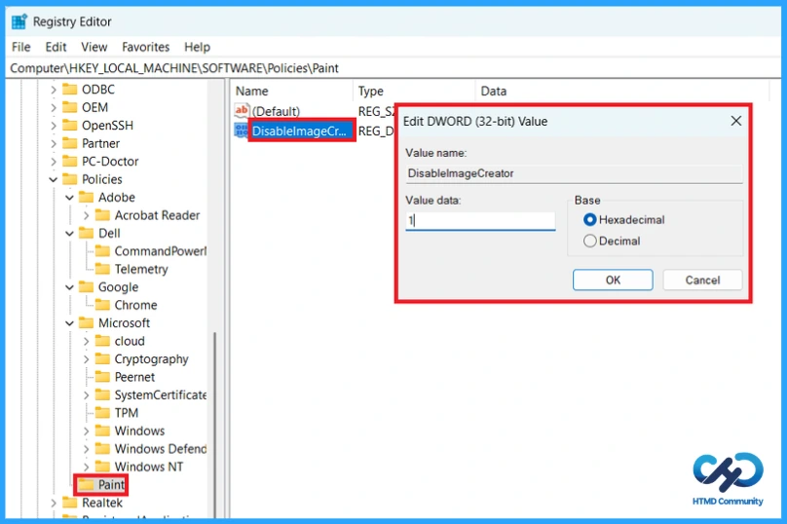Select the SystemCertificate key label
This screenshot has height=524, width=787.
[x=161, y=395]
